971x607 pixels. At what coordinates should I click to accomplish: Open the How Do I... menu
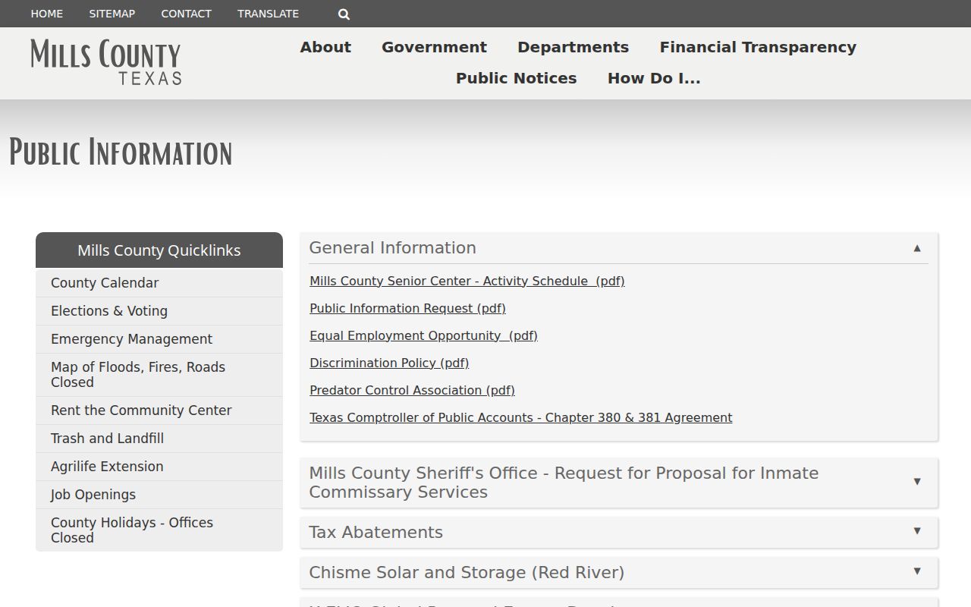point(654,78)
